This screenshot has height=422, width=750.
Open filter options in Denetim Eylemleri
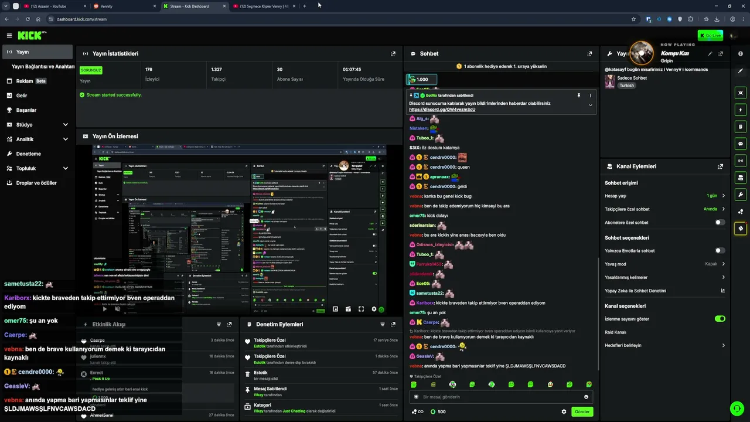tap(383, 324)
